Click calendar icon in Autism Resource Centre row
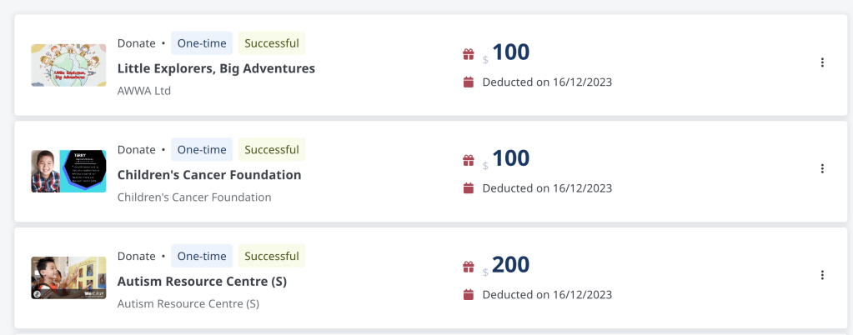Viewport: 853px width, 335px height. point(469,294)
